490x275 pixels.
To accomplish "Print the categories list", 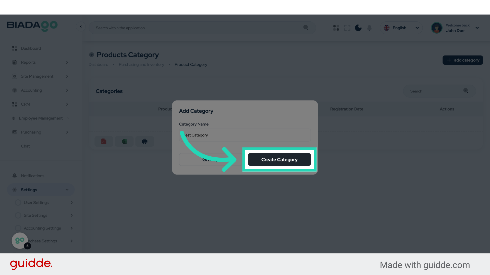I will coord(144,141).
